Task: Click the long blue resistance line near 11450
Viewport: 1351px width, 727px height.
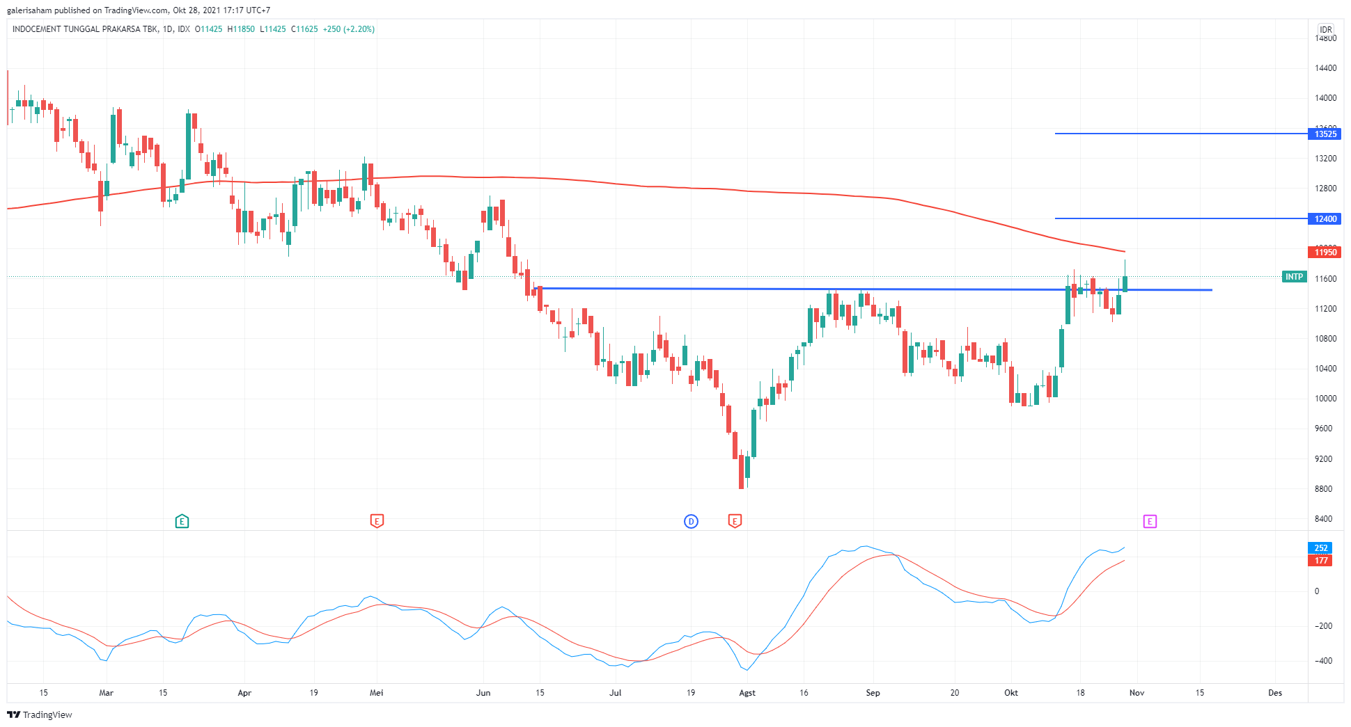Action: 874,289
